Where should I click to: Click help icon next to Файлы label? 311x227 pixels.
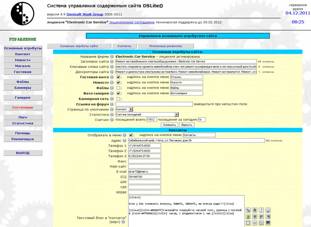[x=112, y=88]
